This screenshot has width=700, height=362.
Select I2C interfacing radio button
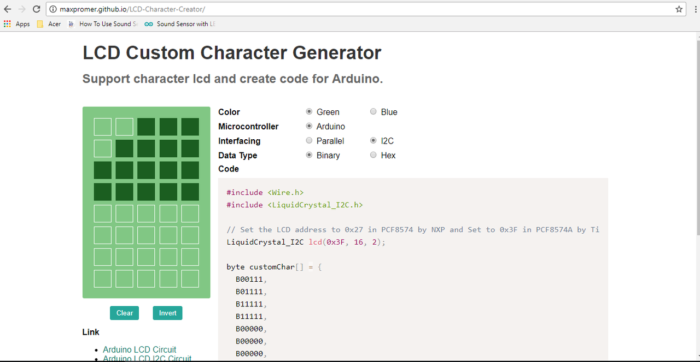[374, 141]
